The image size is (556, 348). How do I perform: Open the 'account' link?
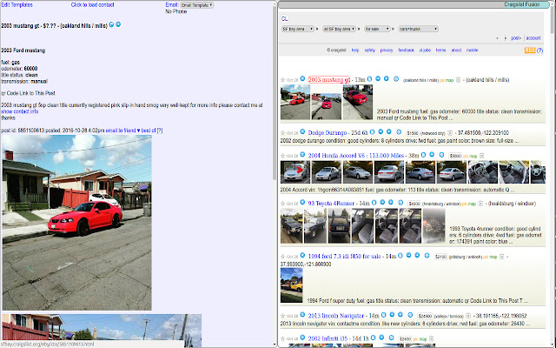[533, 38]
